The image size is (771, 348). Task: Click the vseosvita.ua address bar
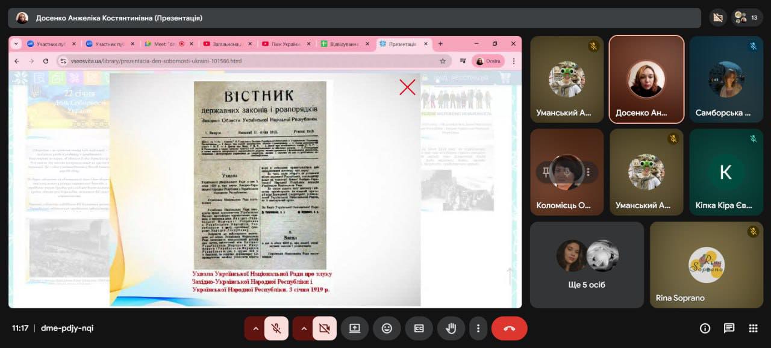pos(241,61)
